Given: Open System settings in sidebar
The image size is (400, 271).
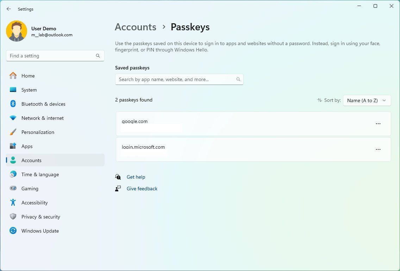Looking at the screenshot, I should (29, 90).
